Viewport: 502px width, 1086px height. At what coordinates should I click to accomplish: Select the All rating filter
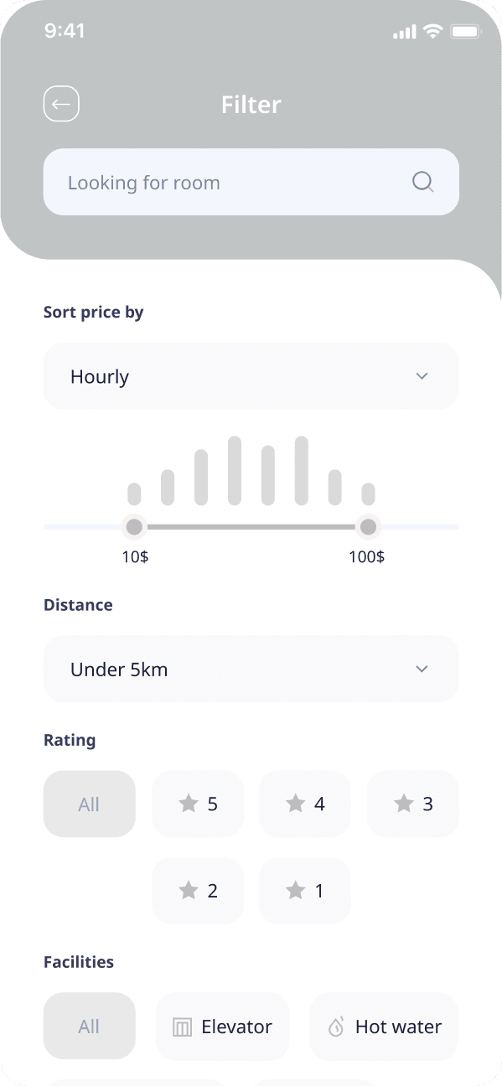coord(89,803)
